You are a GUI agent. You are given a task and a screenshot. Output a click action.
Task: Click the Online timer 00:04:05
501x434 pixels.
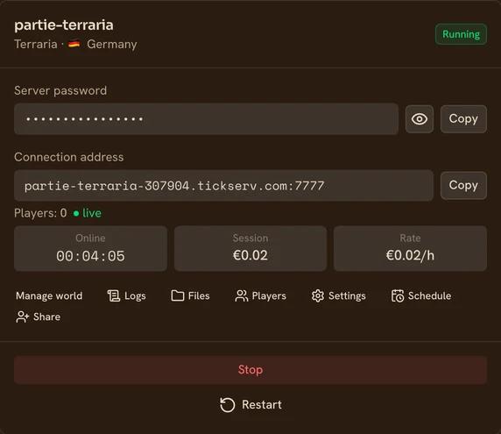click(x=90, y=256)
